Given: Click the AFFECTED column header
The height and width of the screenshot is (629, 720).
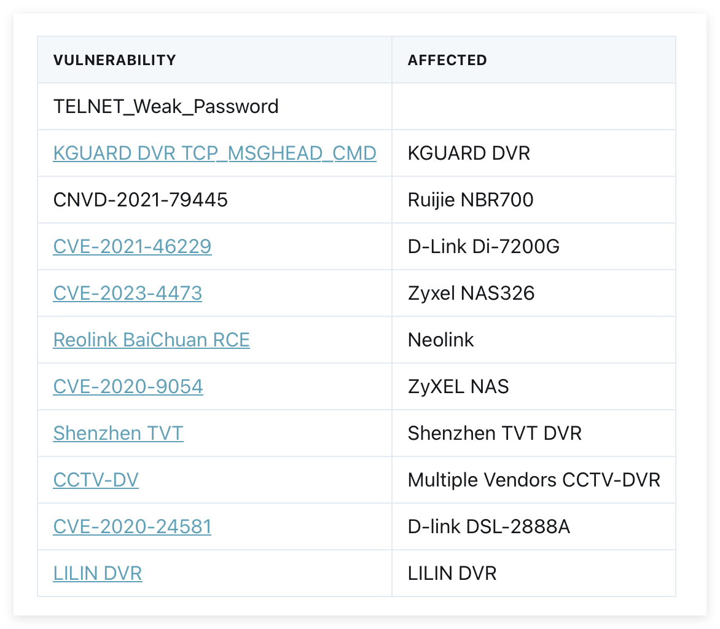Looking at the screenshot, I should (447, 60).
